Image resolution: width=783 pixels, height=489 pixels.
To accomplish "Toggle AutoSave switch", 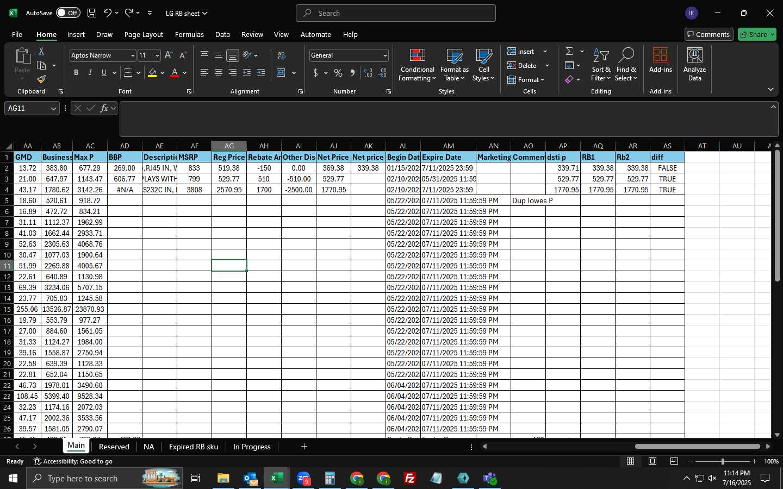I will (x=68, y=13).
